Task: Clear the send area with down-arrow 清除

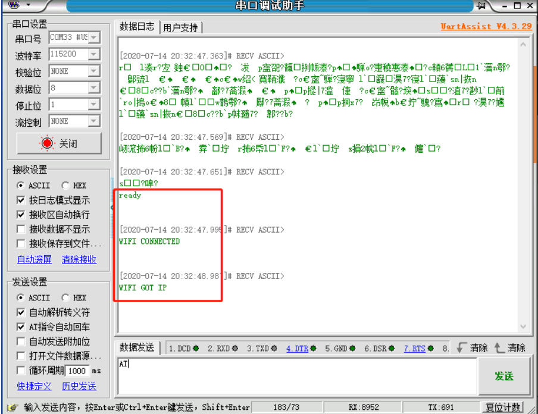Action: coord(473,348)
